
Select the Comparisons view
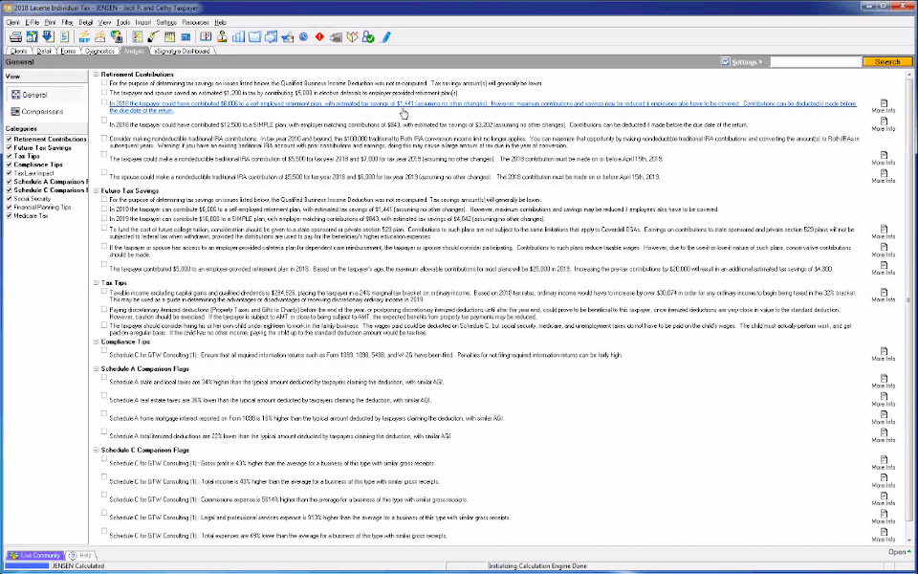coord(36,111)
